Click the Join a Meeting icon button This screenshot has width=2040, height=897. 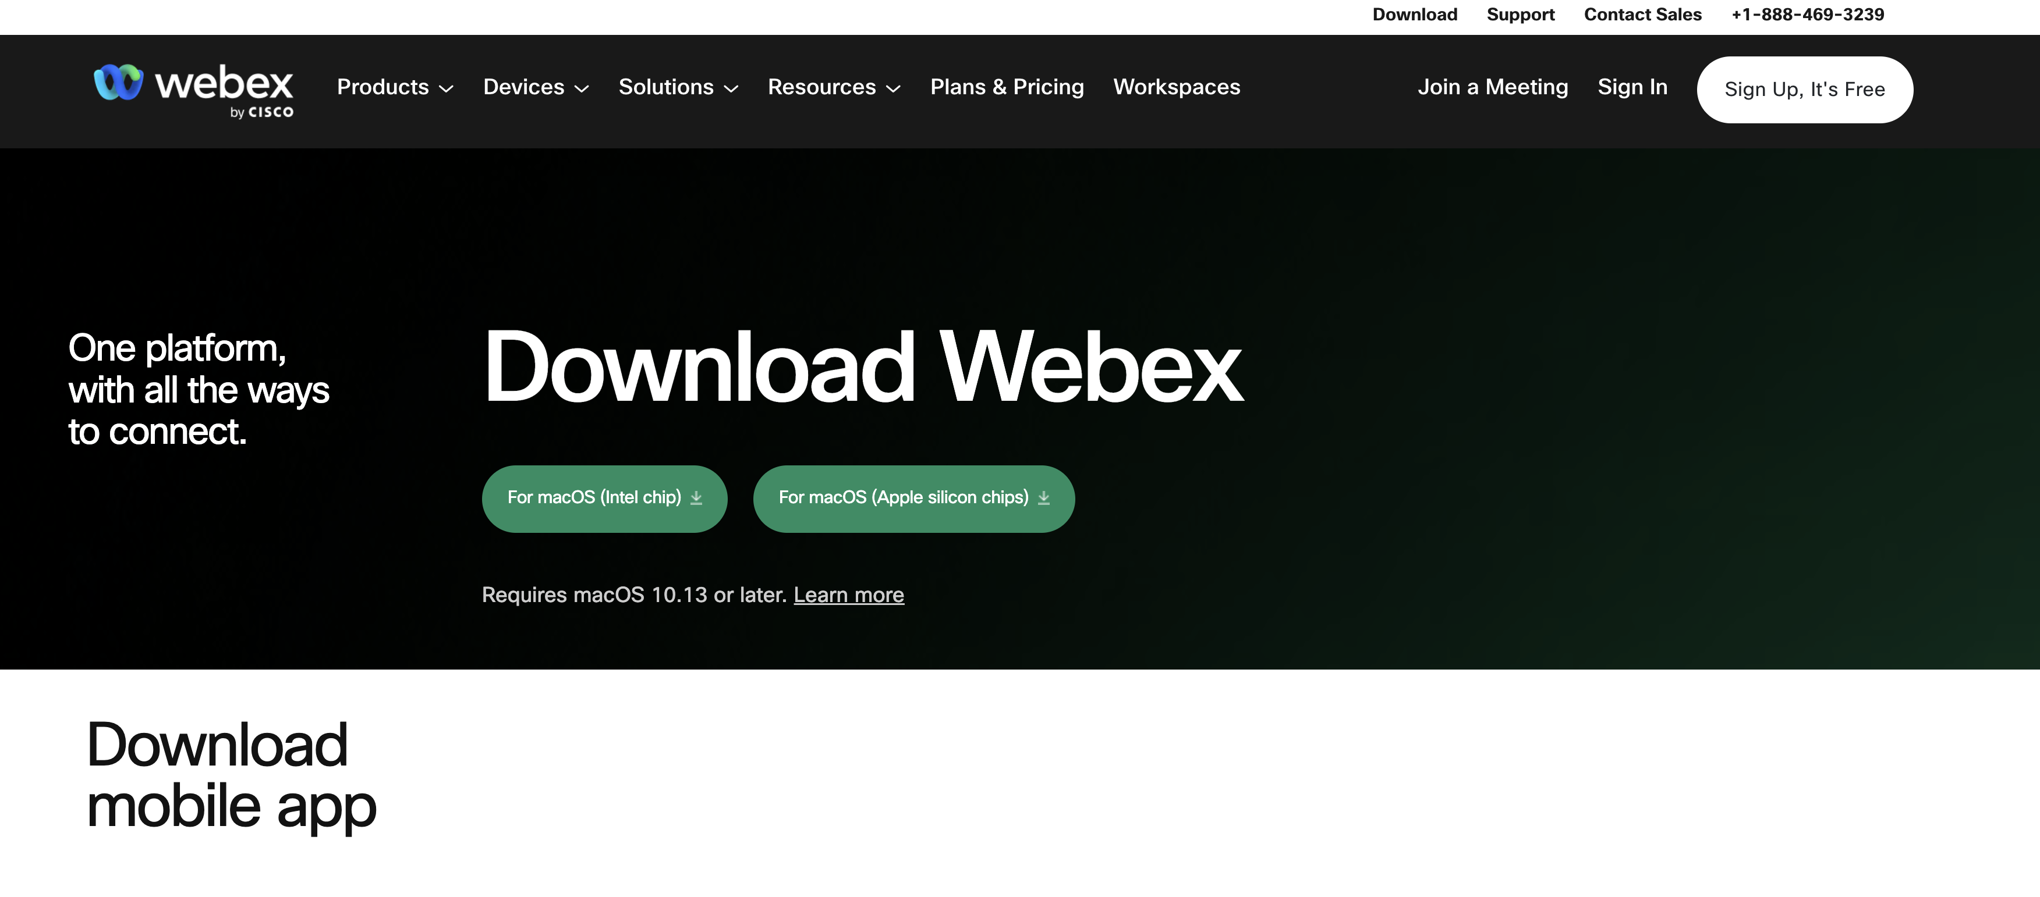click(1493, 87)
